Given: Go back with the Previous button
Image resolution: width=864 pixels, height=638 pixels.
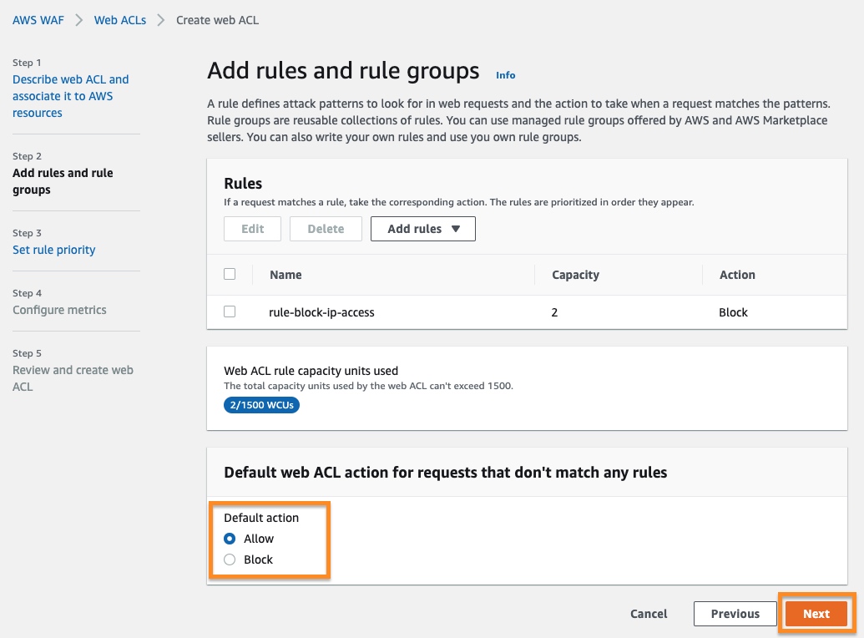Looking at the screenshot, I should tap(735, 614).
